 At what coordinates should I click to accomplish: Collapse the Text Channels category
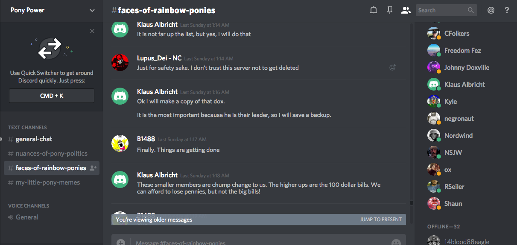pyautogui.click(x=27, y=128)
